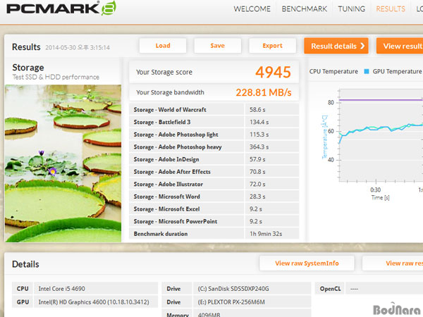Save the current result
The image size is (423, 317).
tap(217, 46)
